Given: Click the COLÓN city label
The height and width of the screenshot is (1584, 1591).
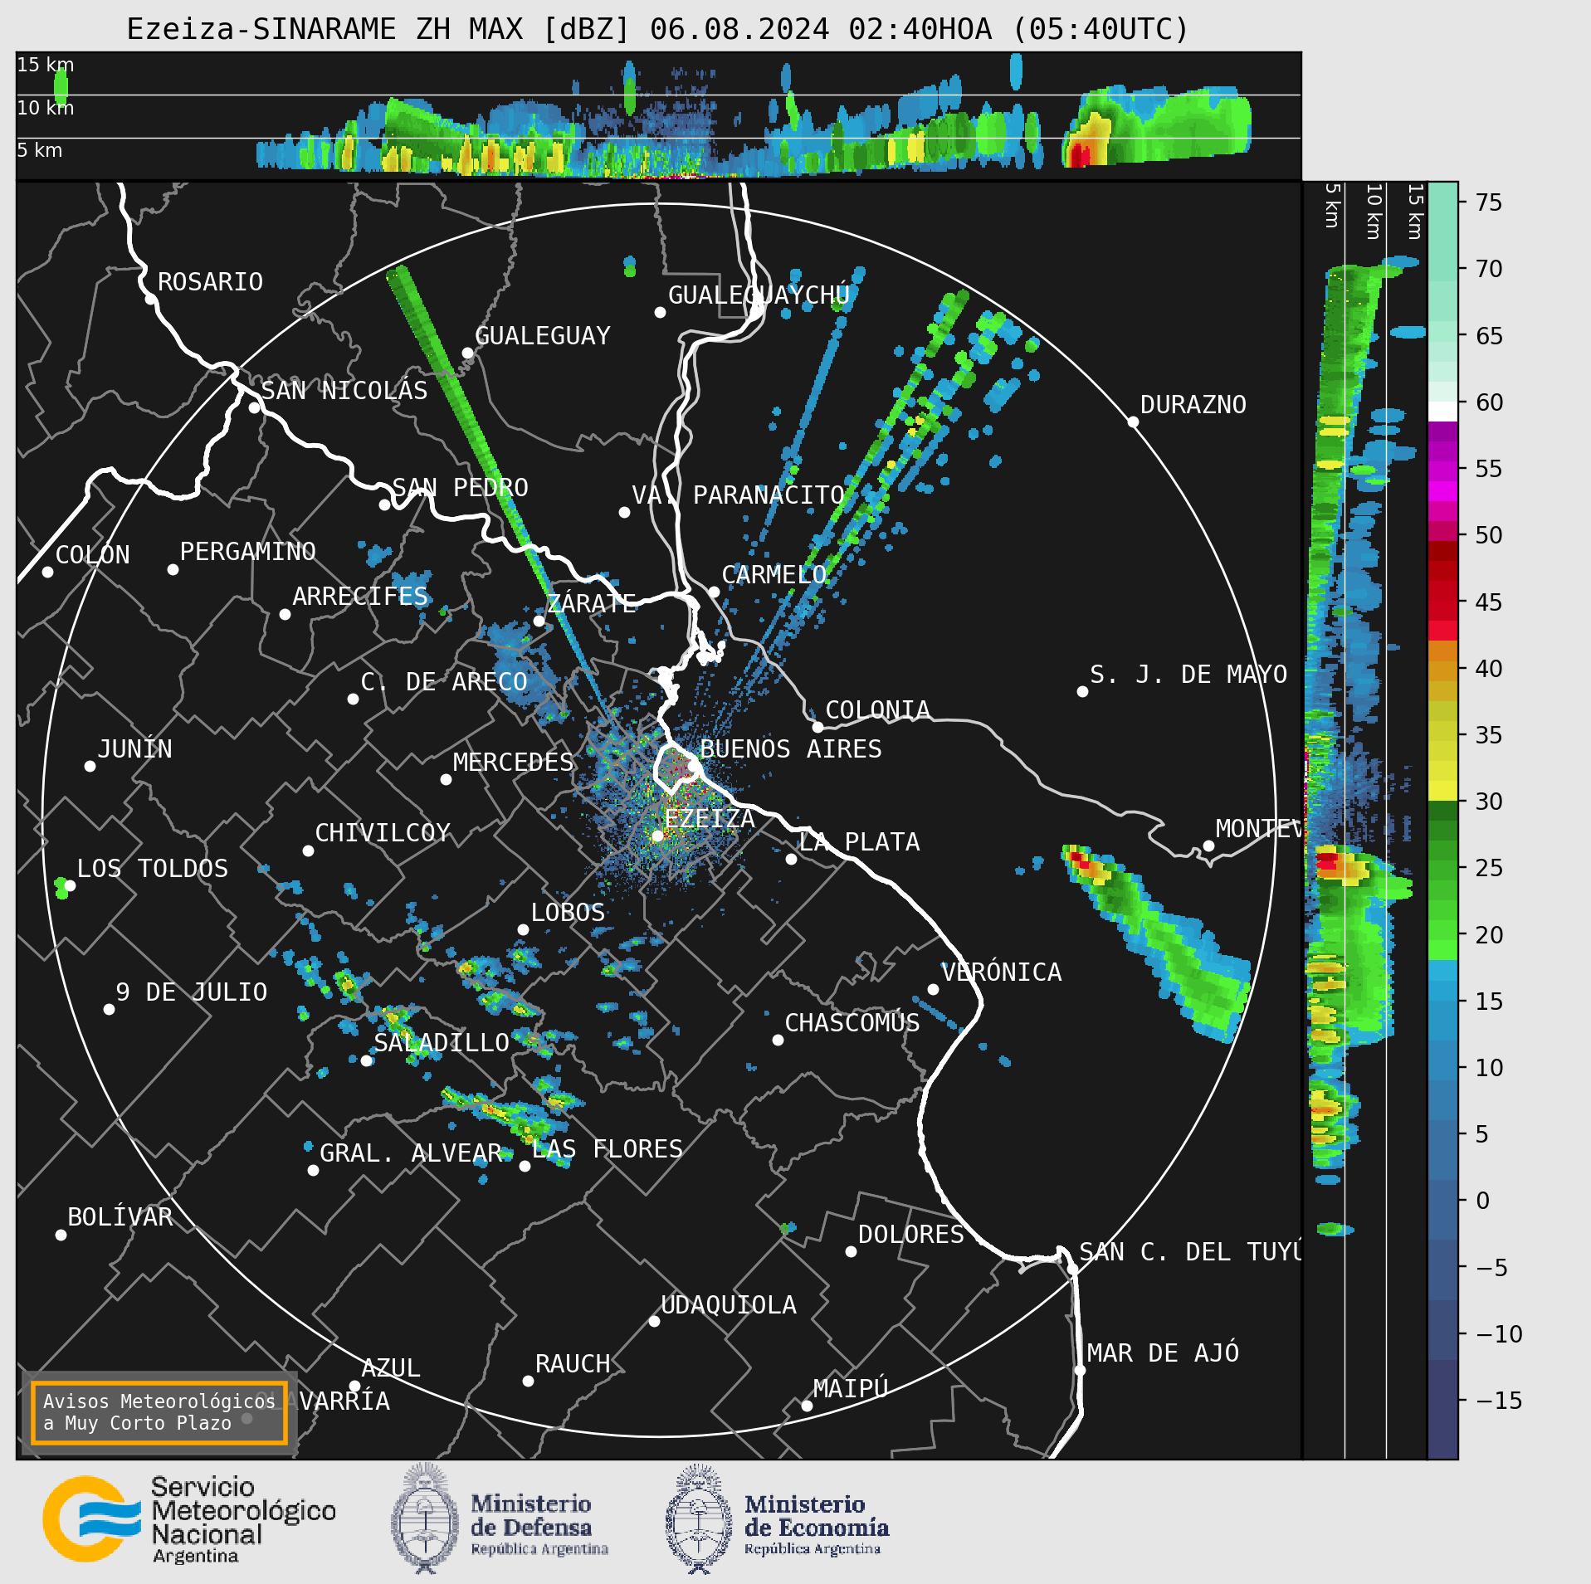Looking at the screenshot, I should [93, 554].
